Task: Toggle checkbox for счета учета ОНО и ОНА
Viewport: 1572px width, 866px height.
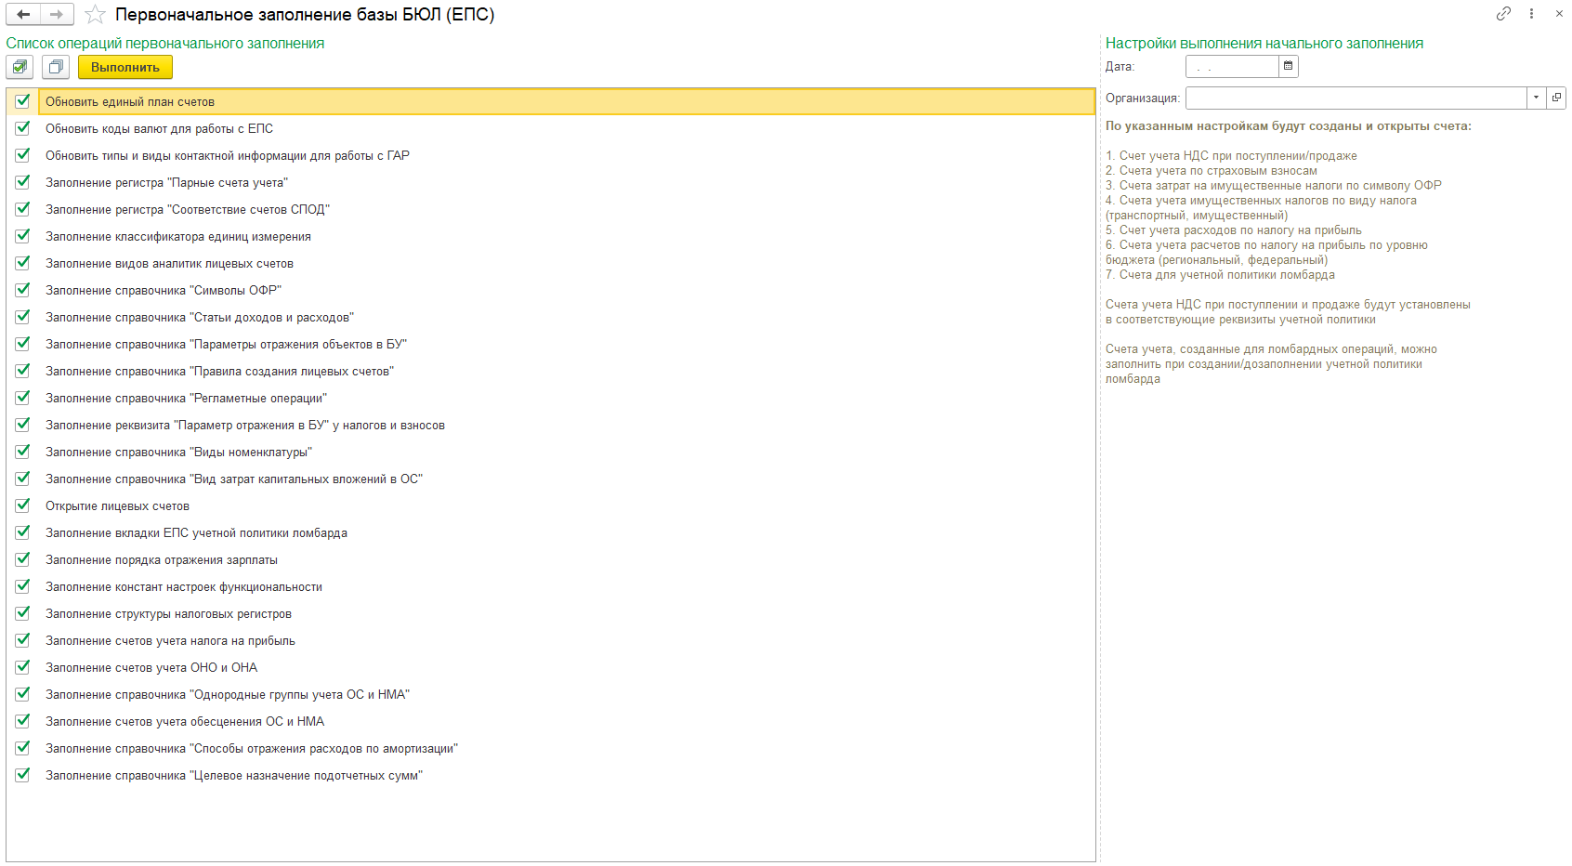Action: (22, 667)
